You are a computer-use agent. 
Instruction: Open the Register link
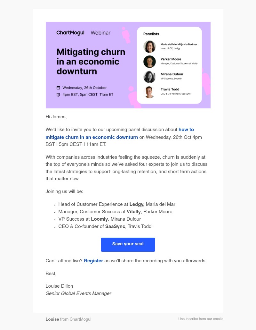tap(93, 261)
